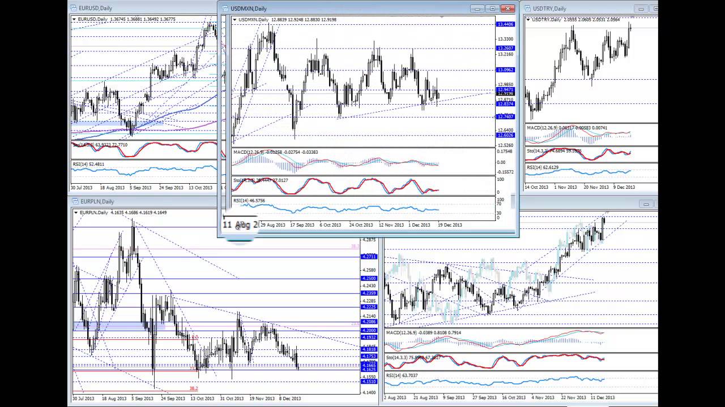Click the USDMXN RSI(14) 46.5756 label
Image resolution: width=725 pixels, height=407 pixels.
[x=249, y=201]
